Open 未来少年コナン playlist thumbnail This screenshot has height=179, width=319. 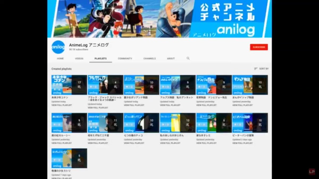point(69,85)
